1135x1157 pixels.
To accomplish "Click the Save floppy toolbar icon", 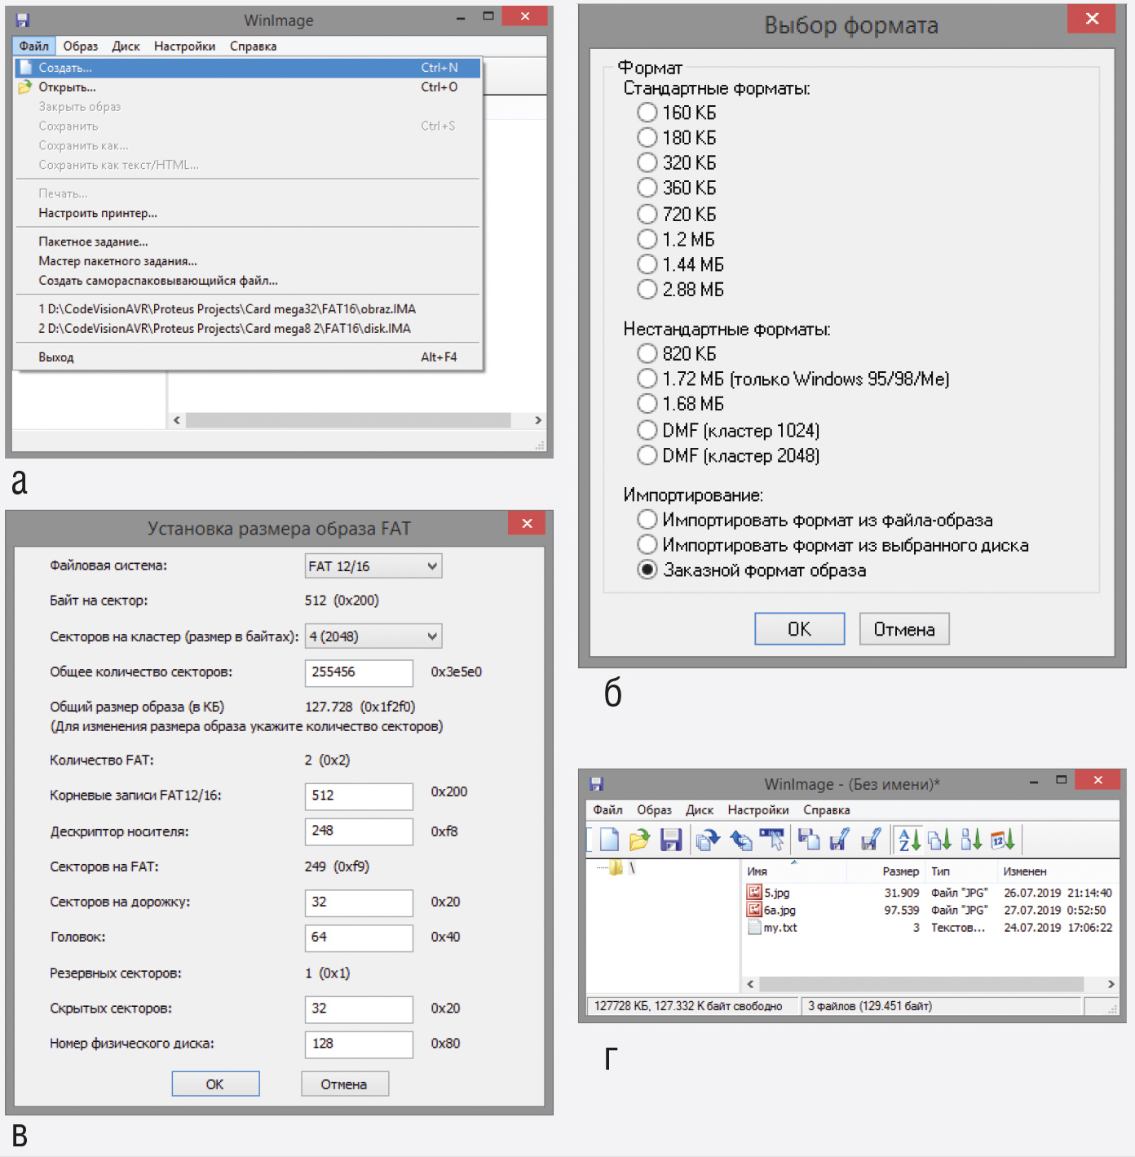I will [670, 839].
